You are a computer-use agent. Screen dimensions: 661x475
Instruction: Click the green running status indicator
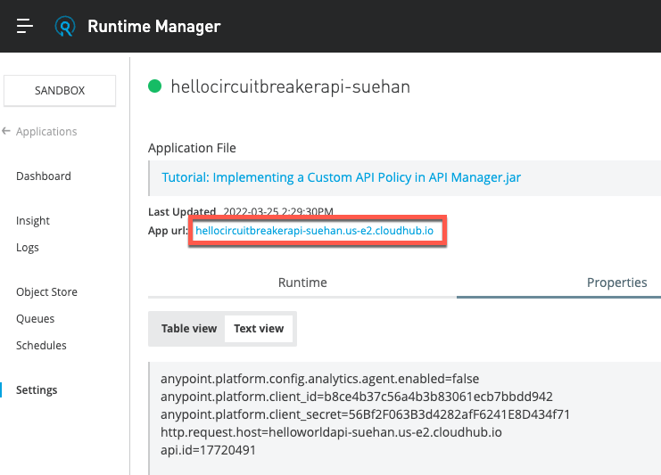pyautogui.click(x=154, y=86)
